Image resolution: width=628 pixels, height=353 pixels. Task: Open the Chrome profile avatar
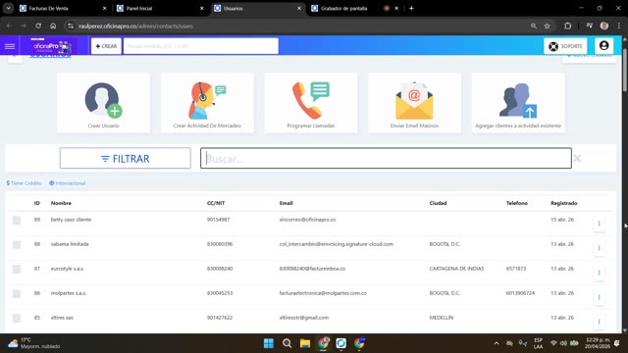coord(604,25)
